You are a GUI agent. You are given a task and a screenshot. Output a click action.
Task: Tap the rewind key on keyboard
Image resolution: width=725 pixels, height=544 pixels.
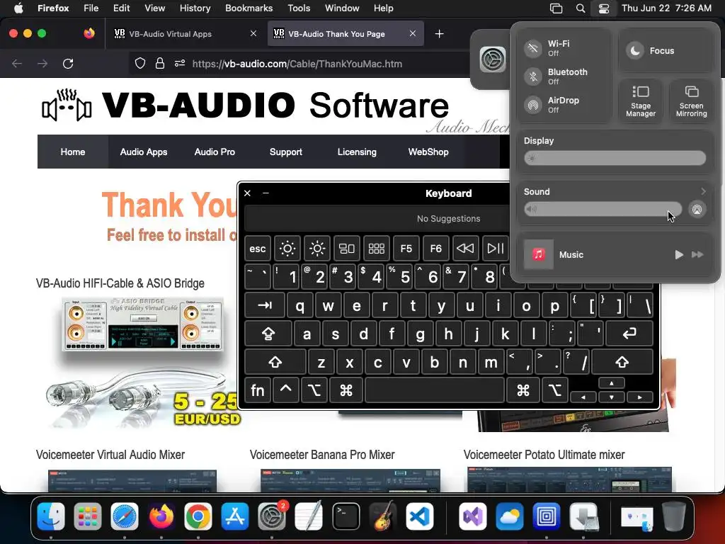click(465, 249)
